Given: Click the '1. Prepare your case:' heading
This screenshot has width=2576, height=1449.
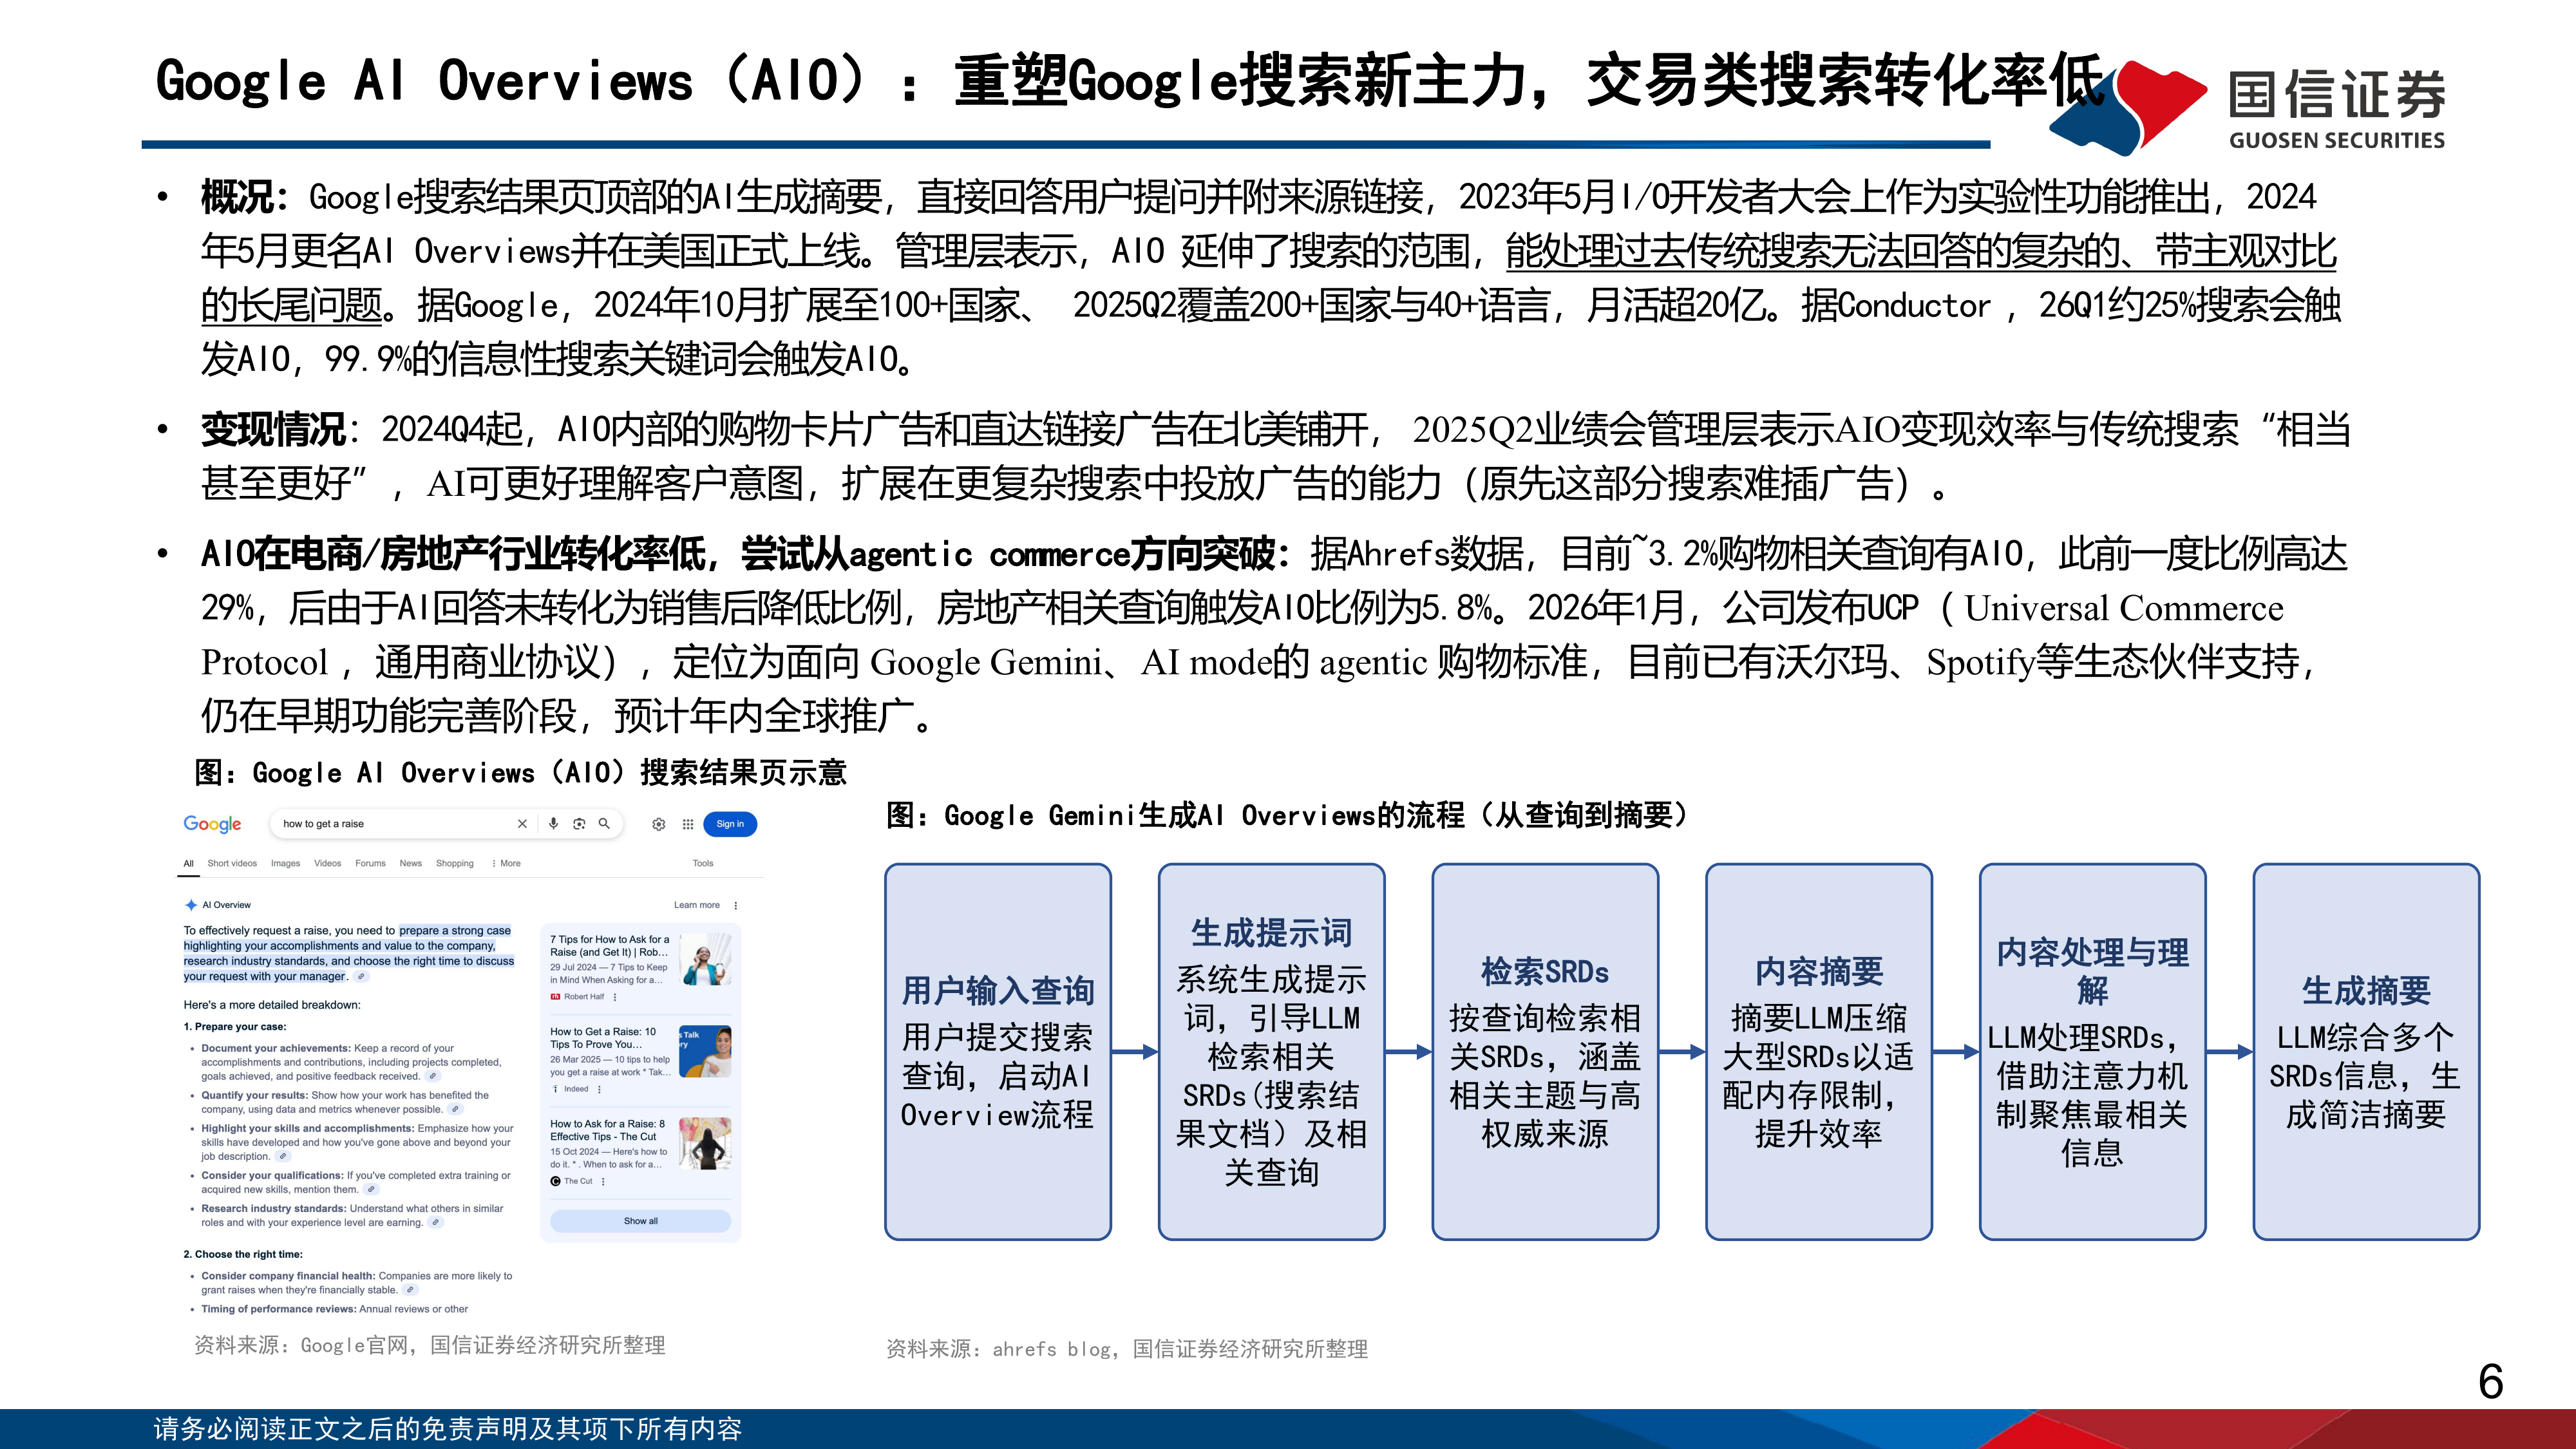Looking at the screenshot, I should [235, 1027].
